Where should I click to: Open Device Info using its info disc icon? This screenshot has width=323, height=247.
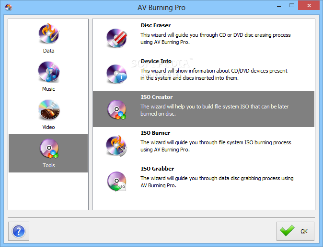(116, 74)
